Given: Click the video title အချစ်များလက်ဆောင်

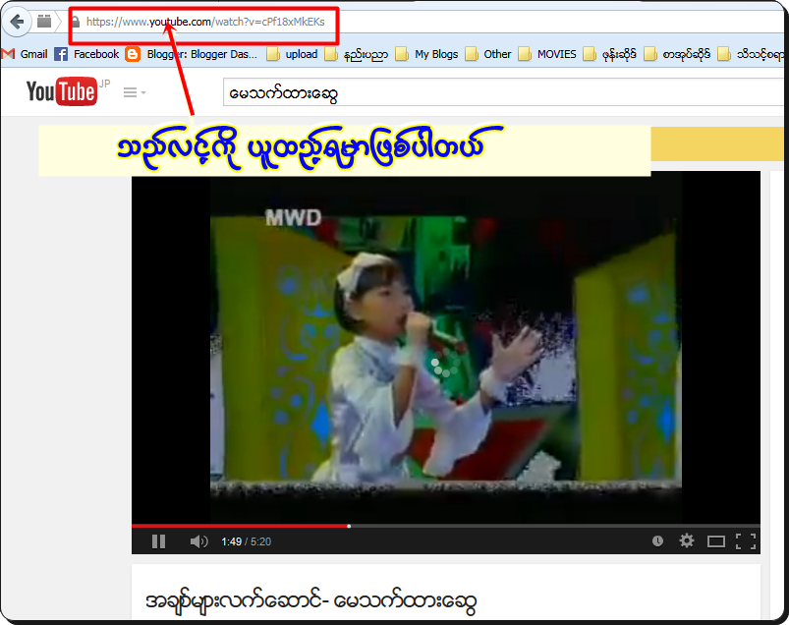Looking at the screenshot, I should [x=310, y=600].
